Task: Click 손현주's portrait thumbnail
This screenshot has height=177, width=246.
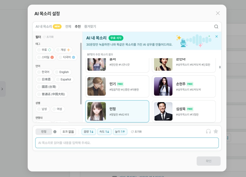Action: (163, 86)
